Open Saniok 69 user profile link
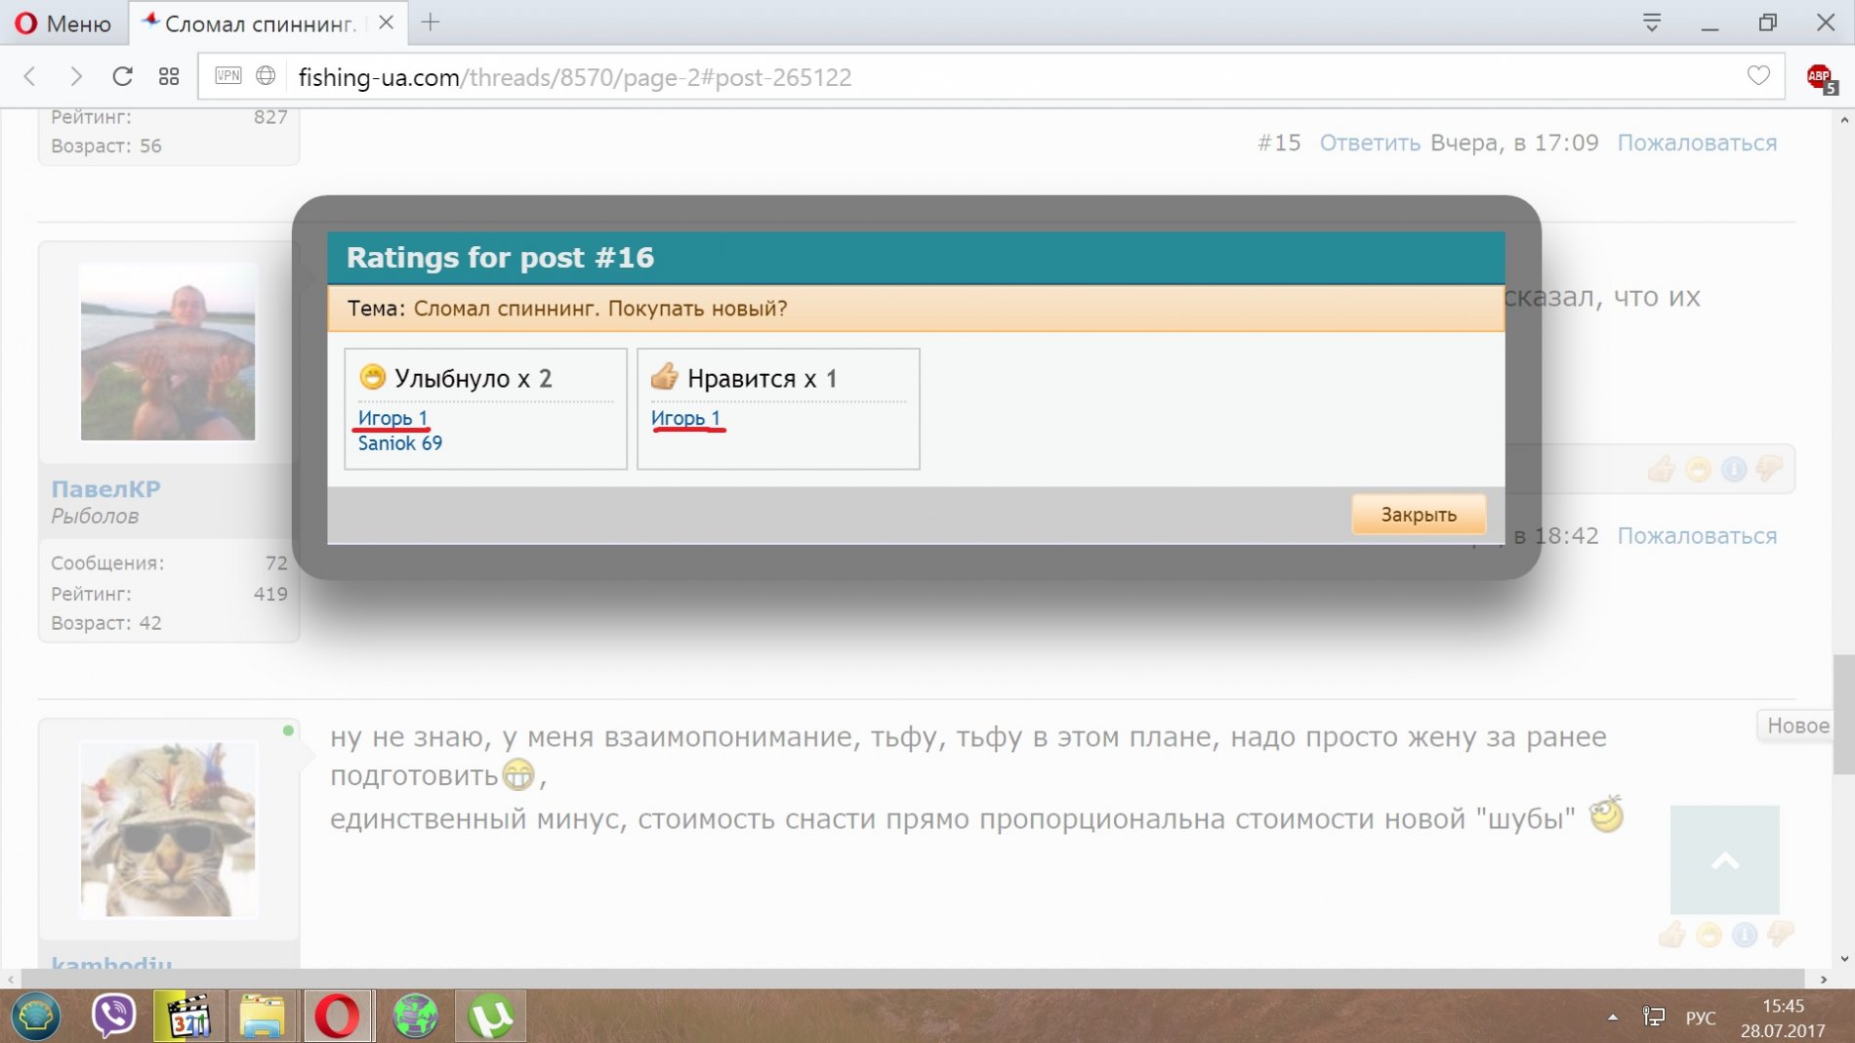This screenshot has width=1855, height=1043. (399, 443)
